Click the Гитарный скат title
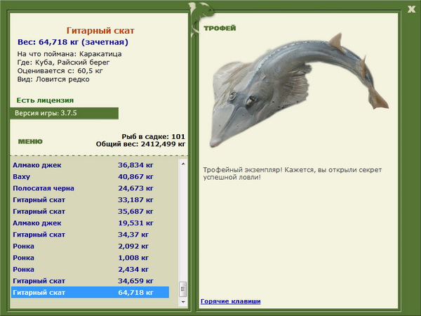This screenshot has height=316, width=421. point(100,31)
